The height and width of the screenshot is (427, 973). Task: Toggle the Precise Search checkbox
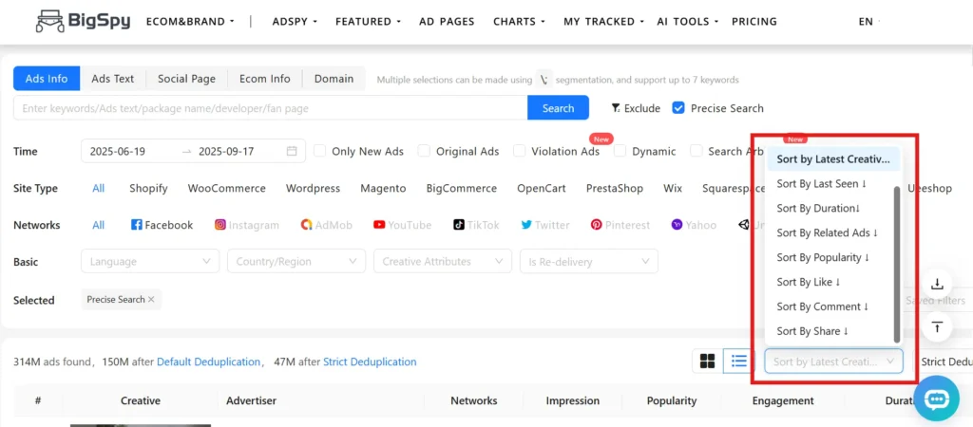(x=678, y=108)
